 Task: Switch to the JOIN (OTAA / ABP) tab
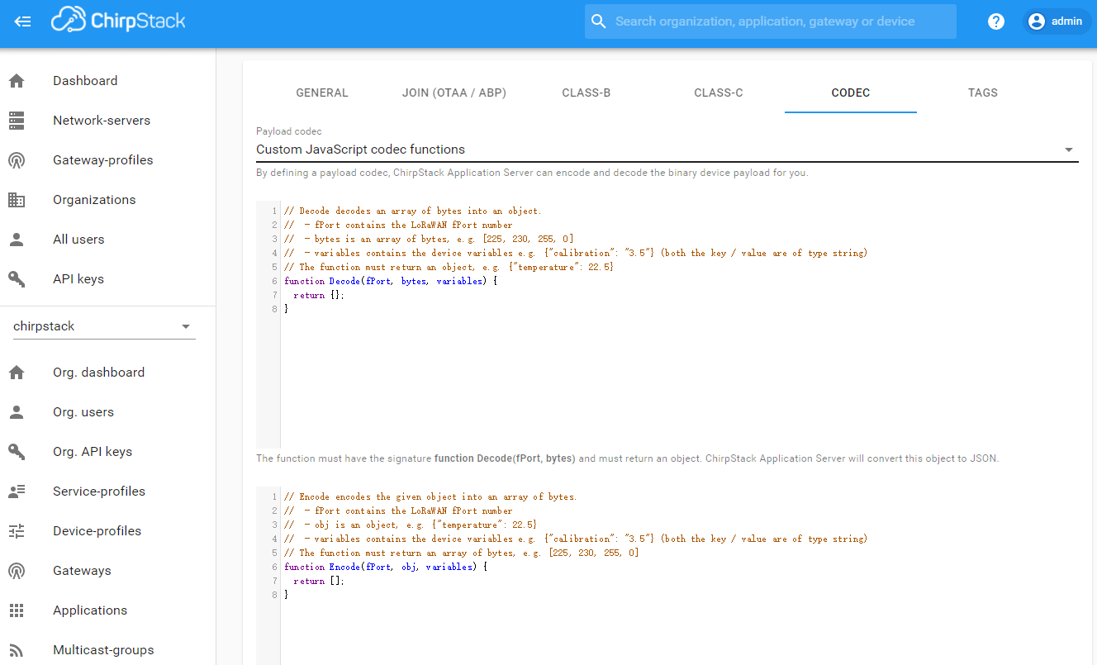pos(454,93)
